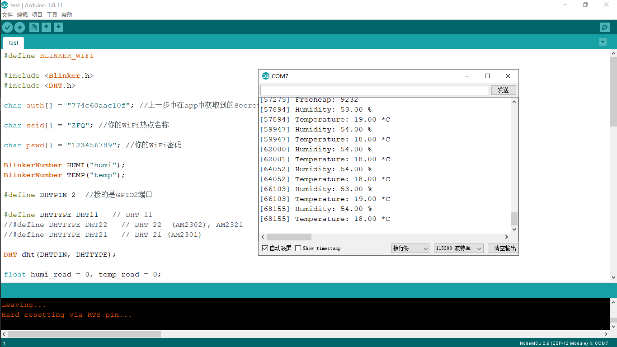Click the Upload arrow icon

(x=19, y=28)
